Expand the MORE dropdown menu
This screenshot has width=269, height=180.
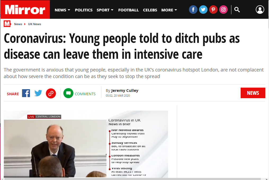169,10
